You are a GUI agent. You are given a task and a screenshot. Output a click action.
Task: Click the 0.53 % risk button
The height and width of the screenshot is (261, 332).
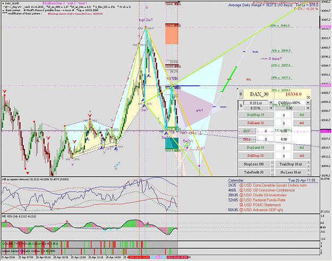point(256,108)
